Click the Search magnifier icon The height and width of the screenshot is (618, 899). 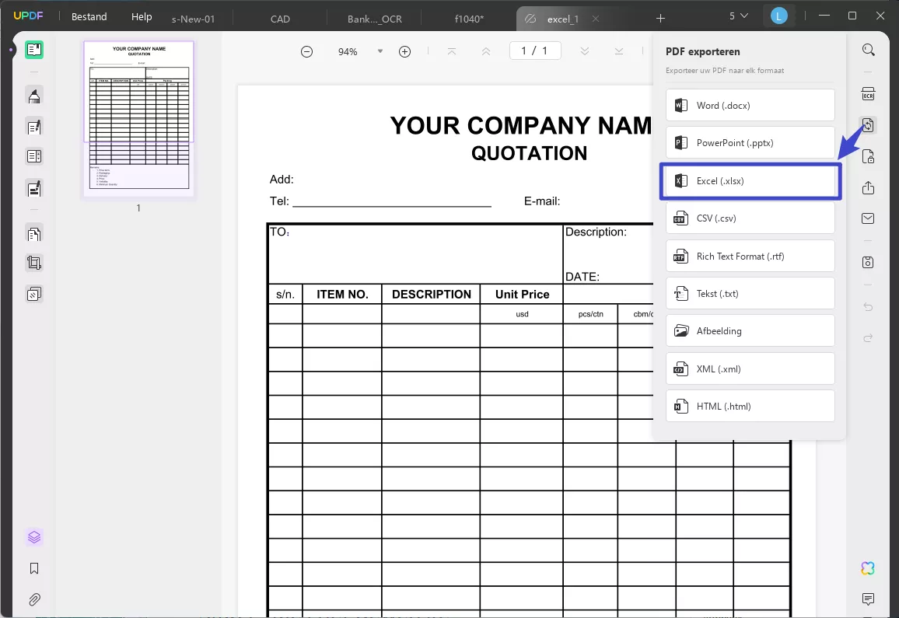[868, 50]
